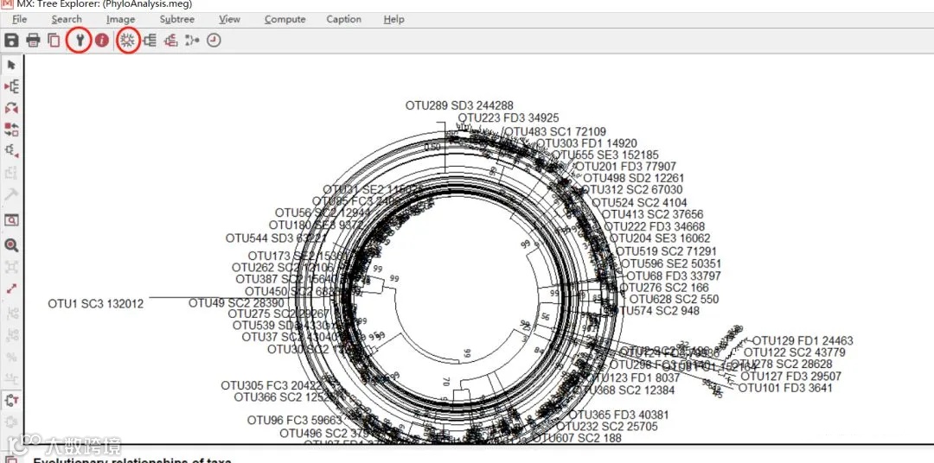Select taxon label OTU368 SC2 12384
The width and height of the screenshot is (934, 463).
[x=627, y=390]
